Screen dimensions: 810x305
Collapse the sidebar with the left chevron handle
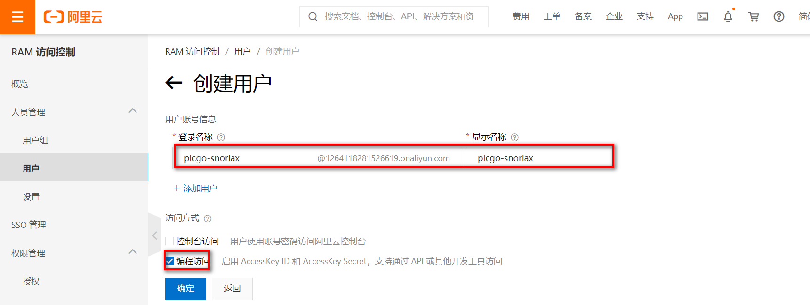coord(154,235)
